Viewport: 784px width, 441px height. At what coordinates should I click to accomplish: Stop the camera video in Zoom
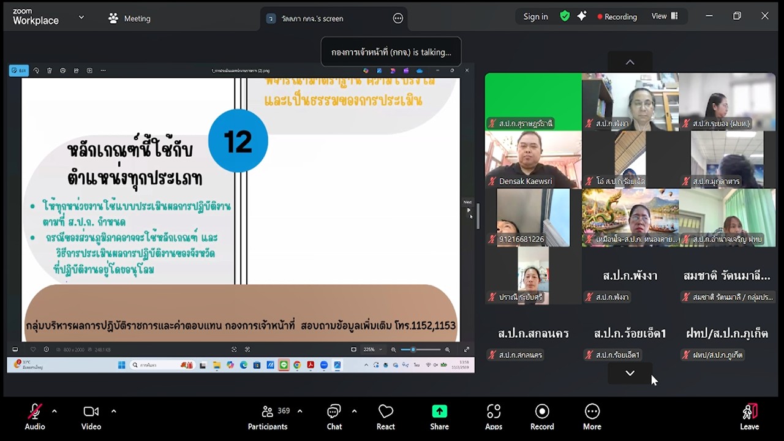point(91,417)
